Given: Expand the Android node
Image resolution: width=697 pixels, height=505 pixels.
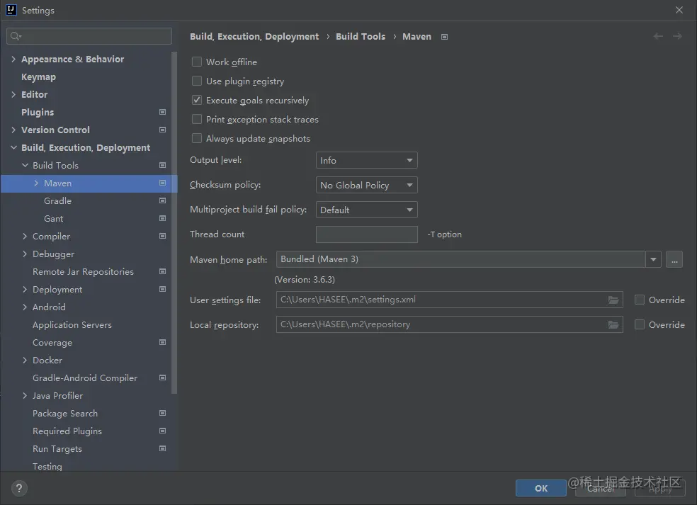Looking at the screenshot, I should (x=25, y=307).
